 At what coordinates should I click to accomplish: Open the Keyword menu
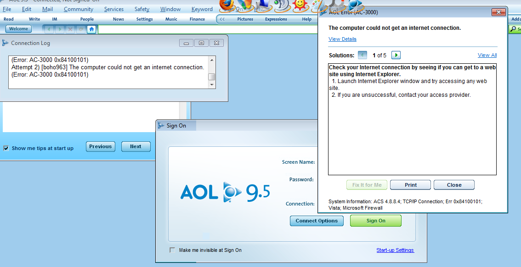[202, 9]
